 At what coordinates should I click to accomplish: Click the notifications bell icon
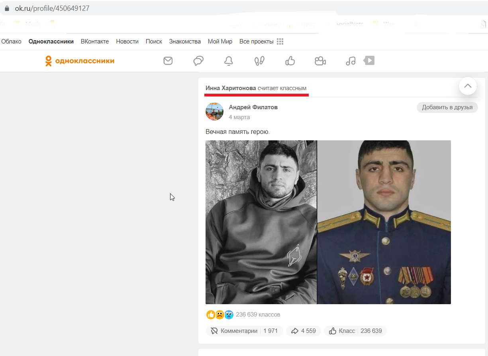(229, 61)
